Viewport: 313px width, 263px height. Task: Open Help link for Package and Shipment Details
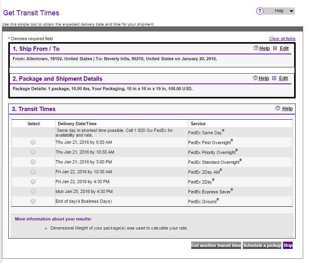pyautogui.click(x=264, y=78)
